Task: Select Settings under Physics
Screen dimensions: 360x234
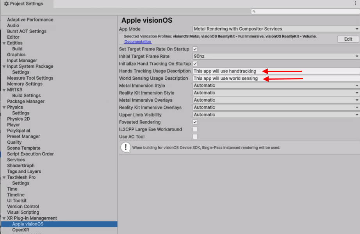Action: (21, 113)
